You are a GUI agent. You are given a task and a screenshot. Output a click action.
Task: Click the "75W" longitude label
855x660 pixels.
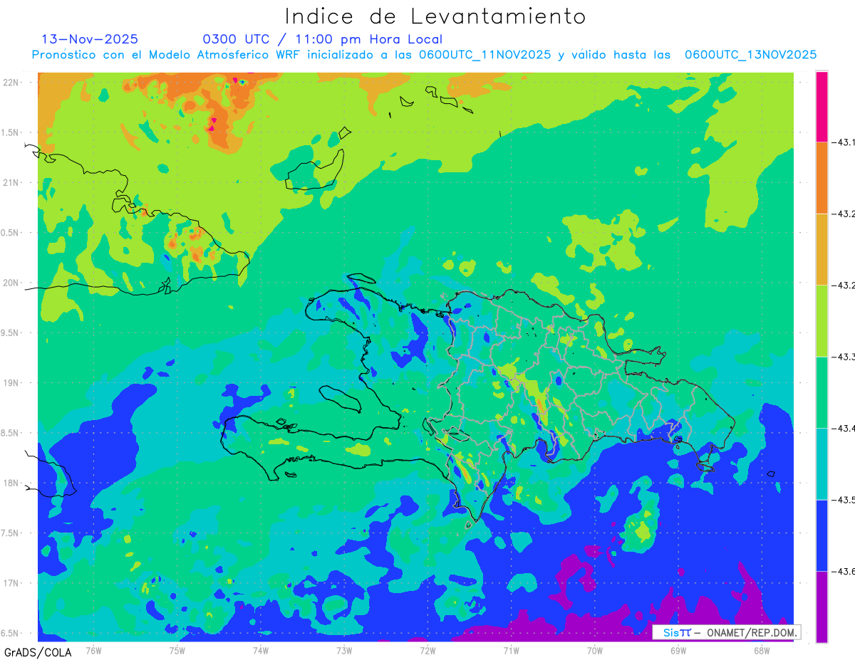point(177,650)
